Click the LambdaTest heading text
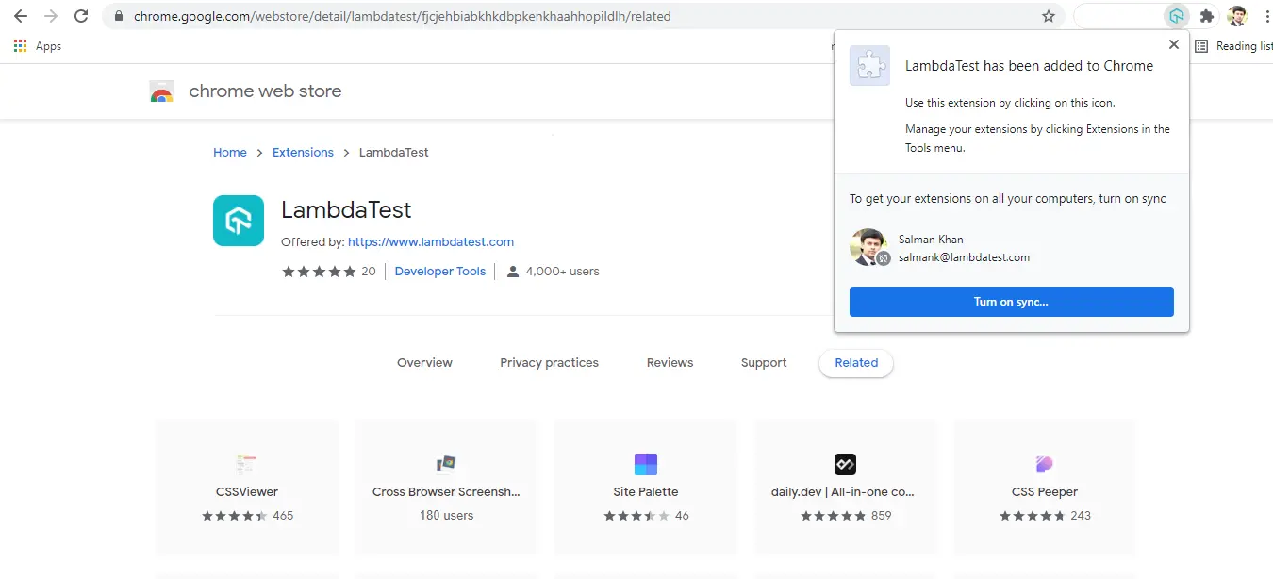 click(x=346, y=209)
